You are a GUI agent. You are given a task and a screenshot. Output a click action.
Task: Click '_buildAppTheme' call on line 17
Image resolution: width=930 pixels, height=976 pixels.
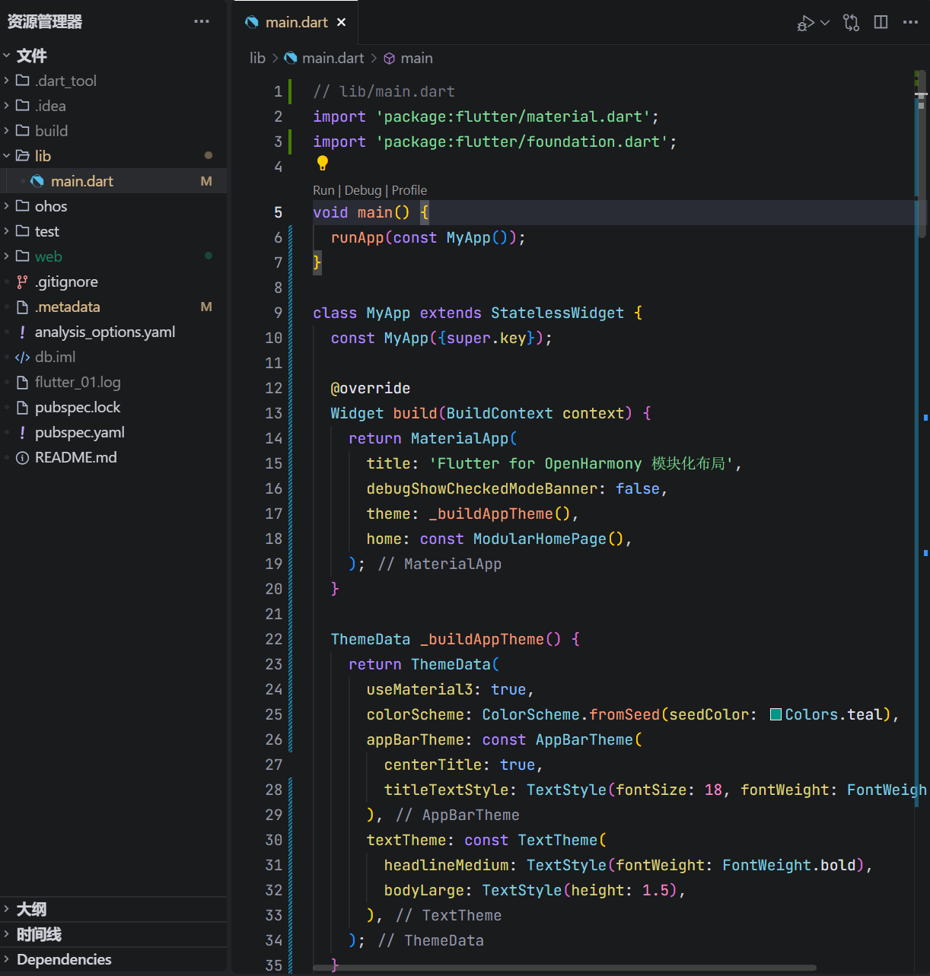click(x=491, y=513)
